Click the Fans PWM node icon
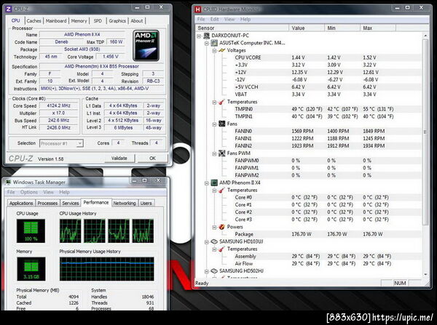The width and height of the screenshot is (437, 325). [x=222, y=153]
